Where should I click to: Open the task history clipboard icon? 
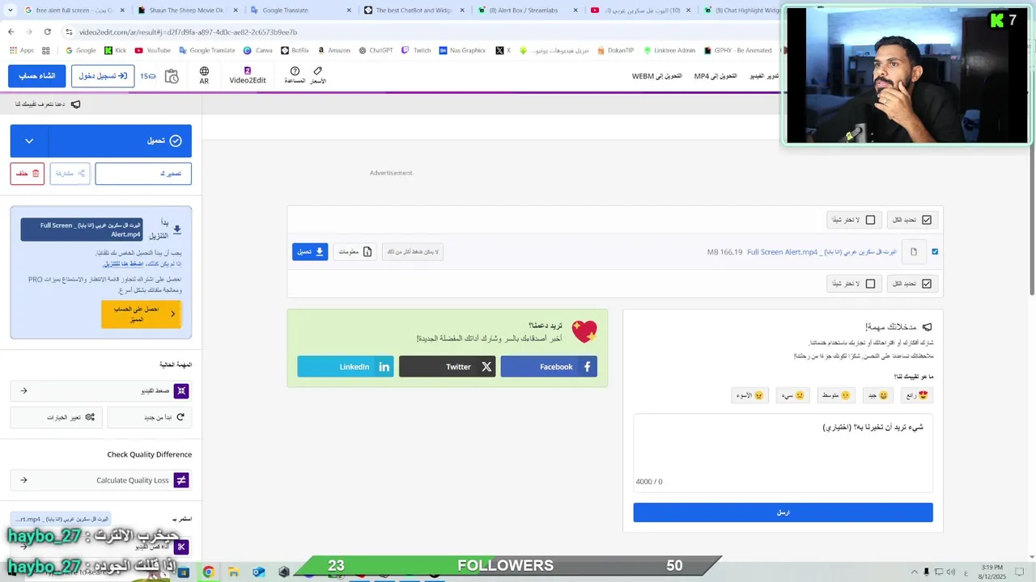click(x=172, y=76)
